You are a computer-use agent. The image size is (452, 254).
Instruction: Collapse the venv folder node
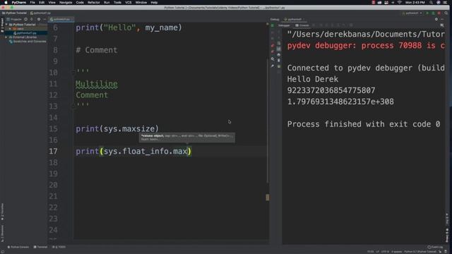pos(10,29)
